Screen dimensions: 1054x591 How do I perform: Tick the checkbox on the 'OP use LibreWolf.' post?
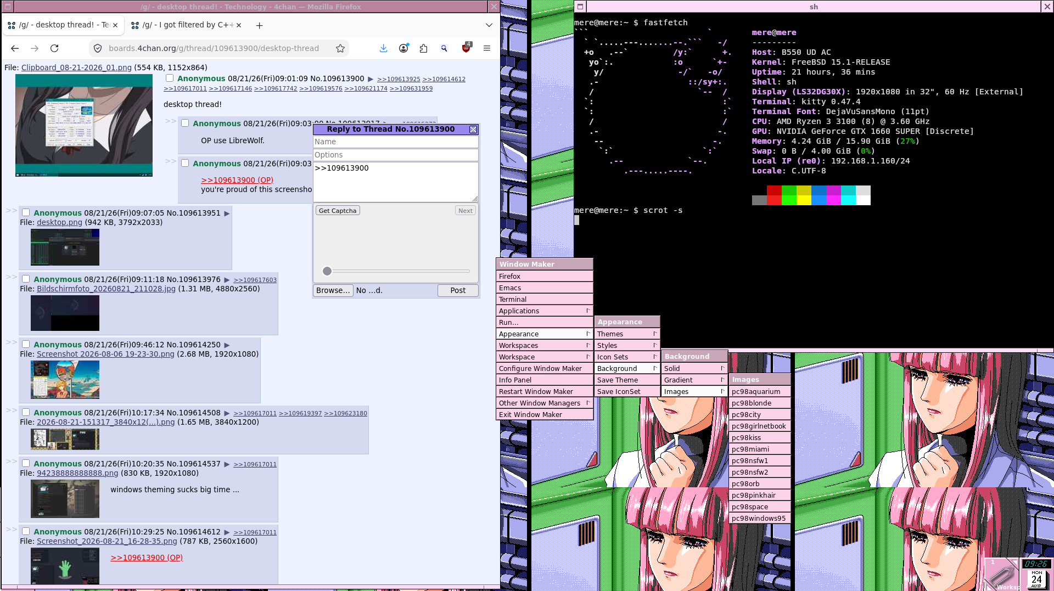(x=185, y=123)
